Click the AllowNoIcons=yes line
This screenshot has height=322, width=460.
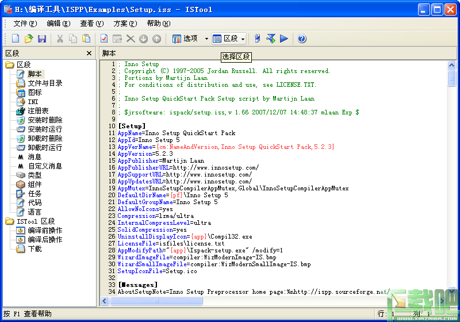145,209
